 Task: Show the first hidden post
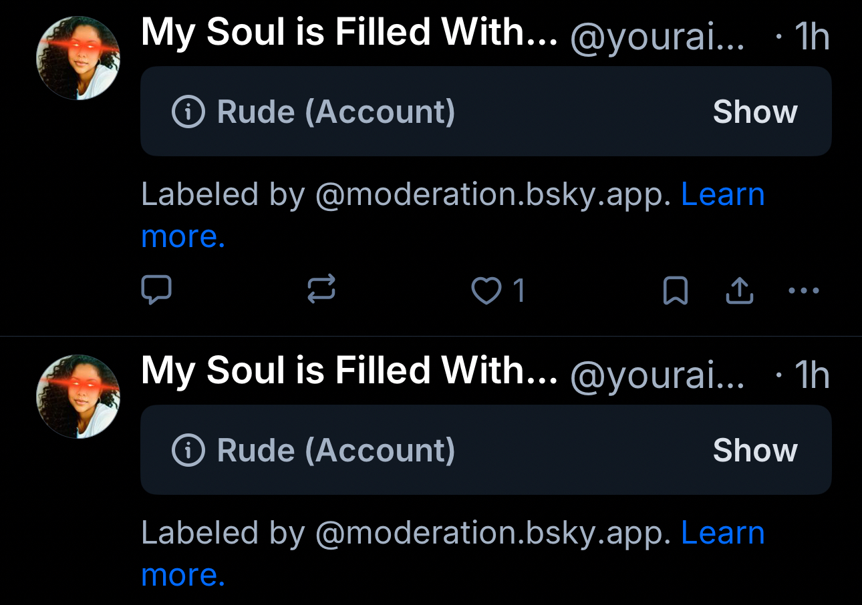[755, 112]
